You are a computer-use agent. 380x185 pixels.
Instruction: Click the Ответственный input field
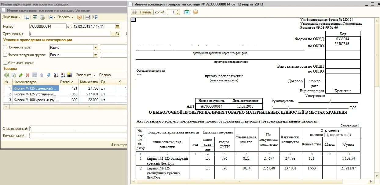[78, 129]
